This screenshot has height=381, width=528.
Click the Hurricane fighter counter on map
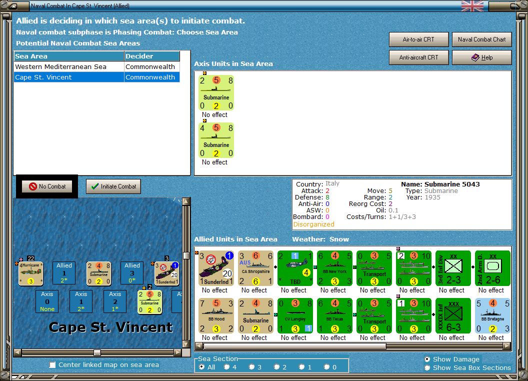(x=30, y=273)
